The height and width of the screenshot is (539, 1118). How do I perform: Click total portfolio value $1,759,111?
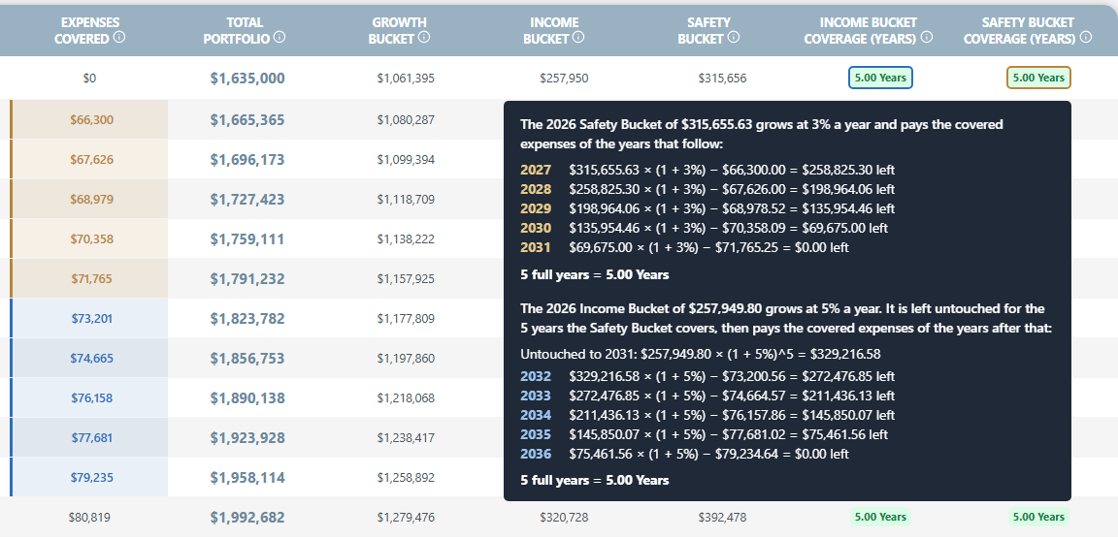point(247,239)
